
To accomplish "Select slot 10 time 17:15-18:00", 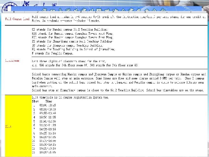I will pyautogui.click(x=48, y=141).
